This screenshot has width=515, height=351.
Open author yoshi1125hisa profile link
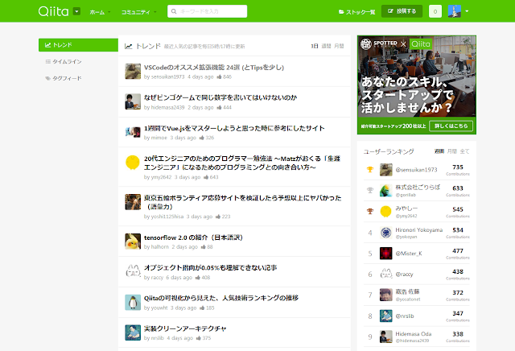[167, 217]
